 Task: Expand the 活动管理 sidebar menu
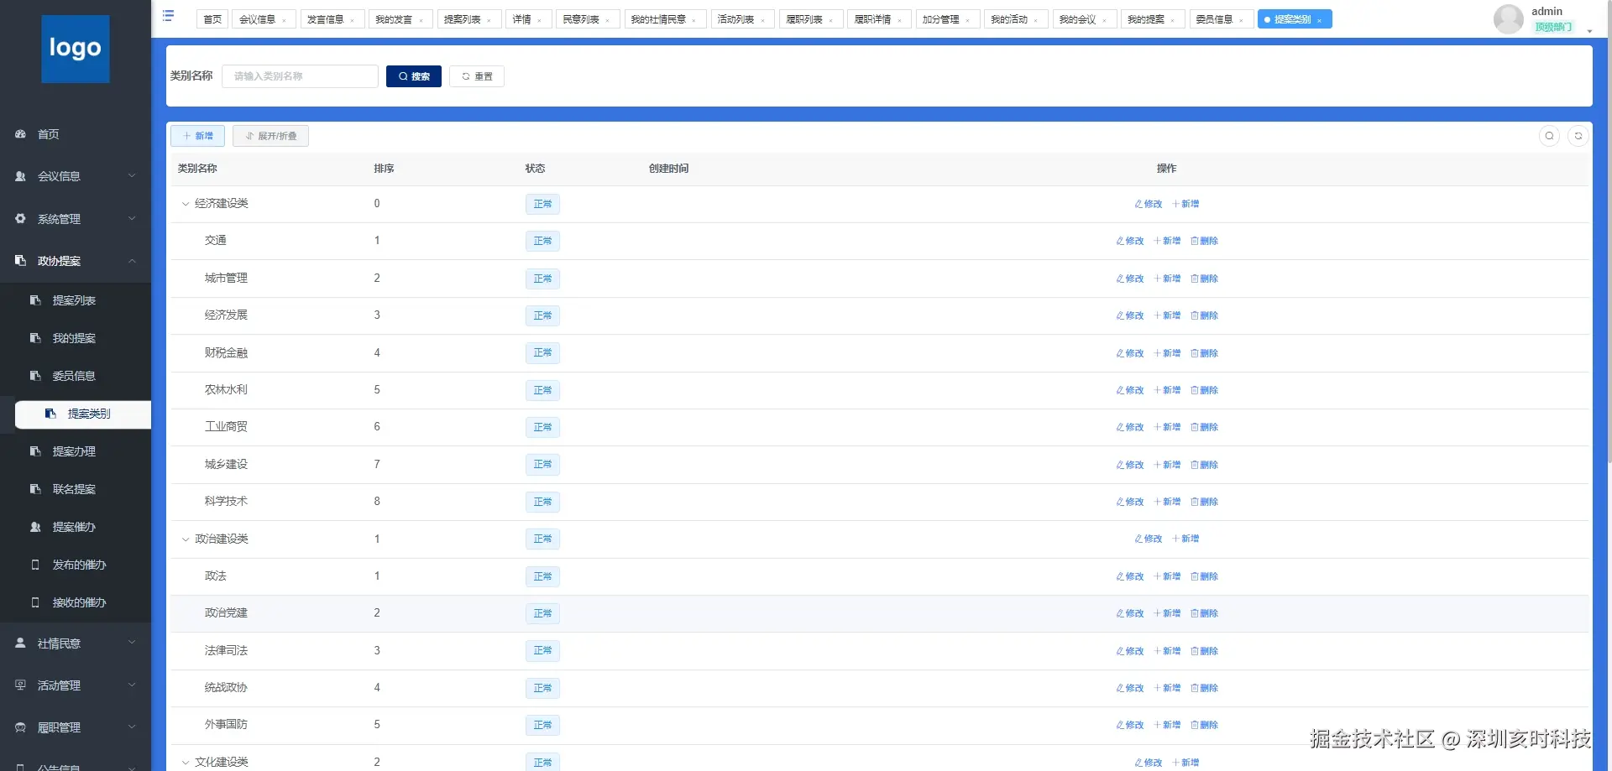pyautogui.click(x=76, y=685)
